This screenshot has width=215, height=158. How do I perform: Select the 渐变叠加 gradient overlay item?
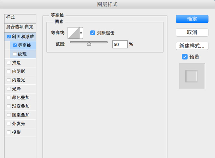point(21,106)
